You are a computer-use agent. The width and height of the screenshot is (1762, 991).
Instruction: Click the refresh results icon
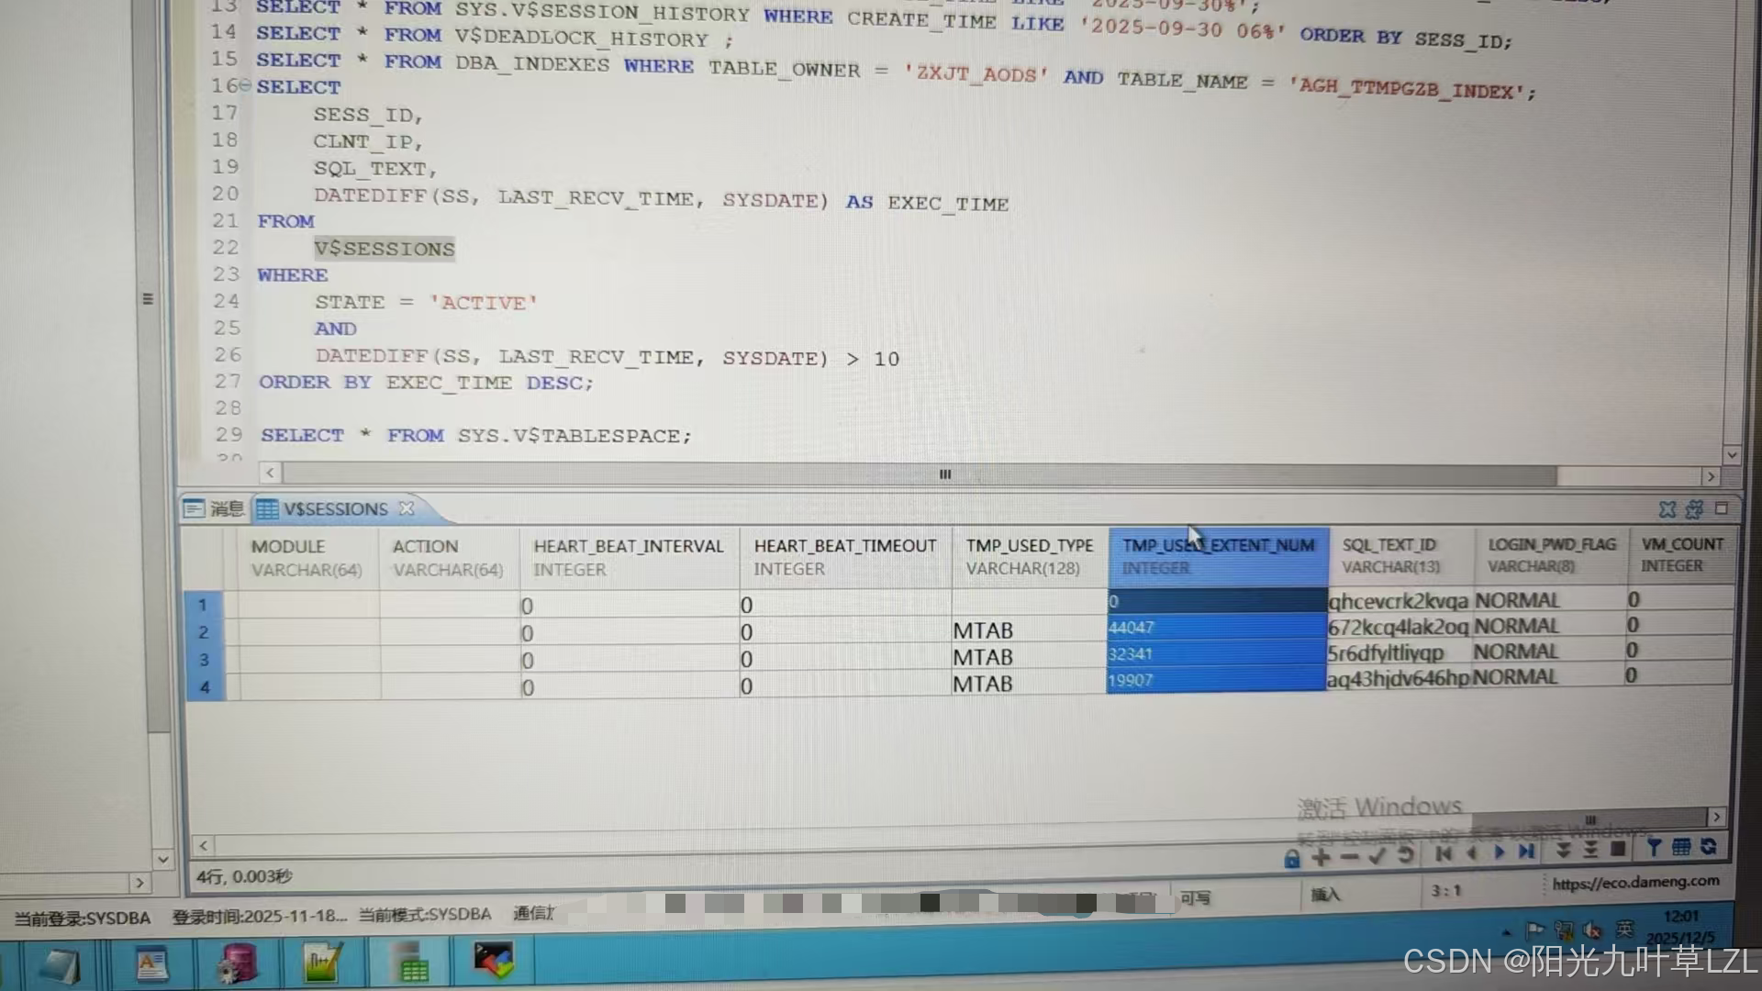(1709, 846)
